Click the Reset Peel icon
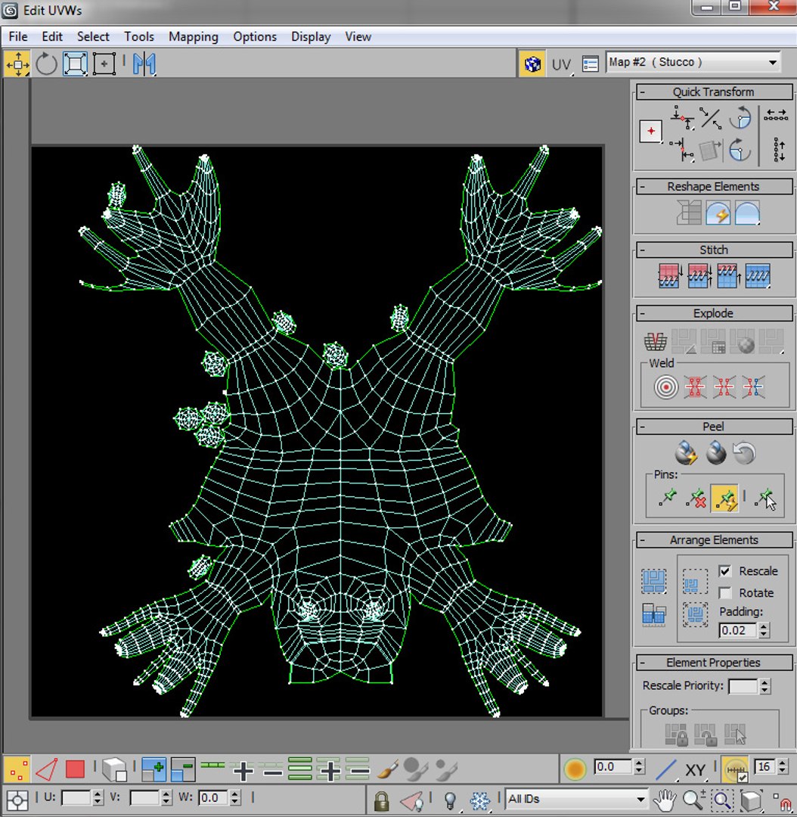Viewport: 797px width, 817px height. 744,452
